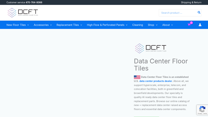Screen dimensions: 208x117
Task: Click the DCFT logo above the heading
Action: click(151, 48)
